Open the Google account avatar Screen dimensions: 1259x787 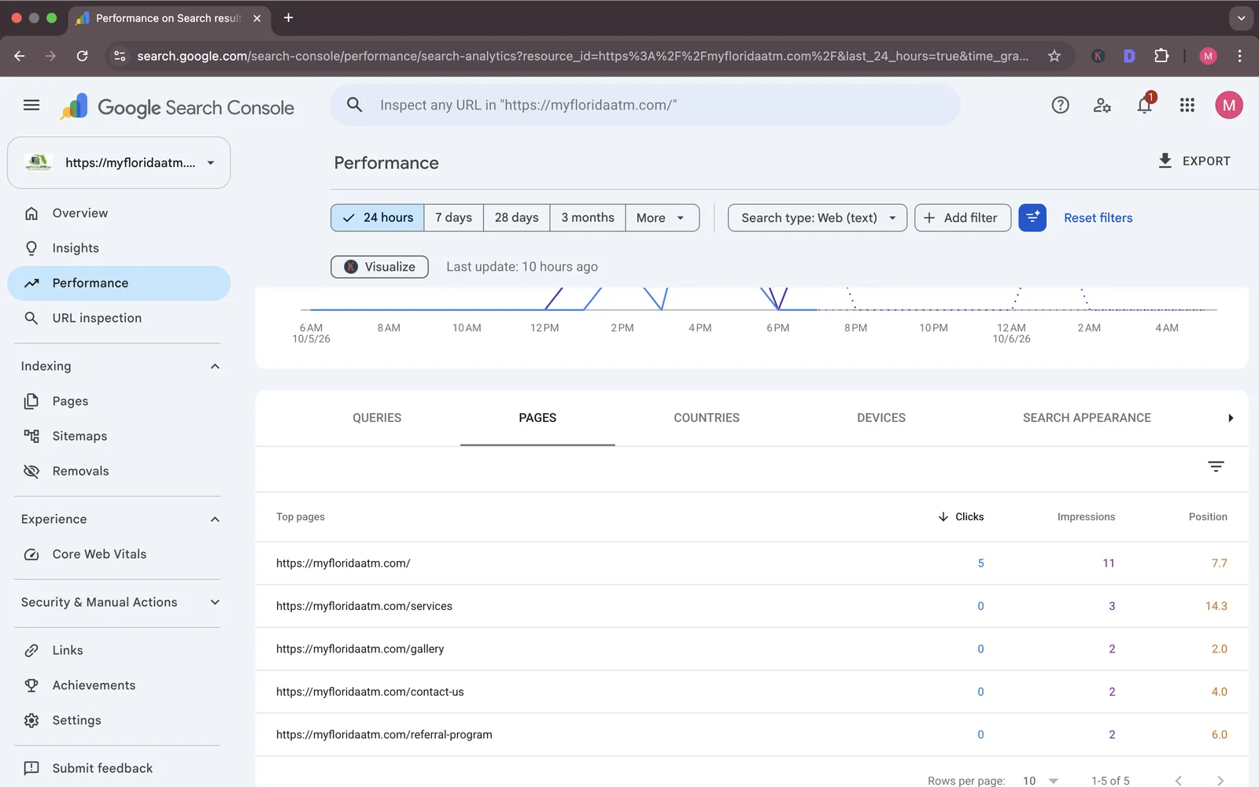pos(1228,105)
